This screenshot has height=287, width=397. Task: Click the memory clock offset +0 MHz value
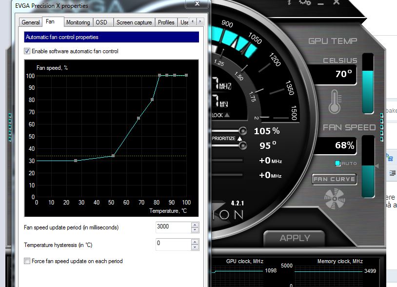click(x=270, y=175)
